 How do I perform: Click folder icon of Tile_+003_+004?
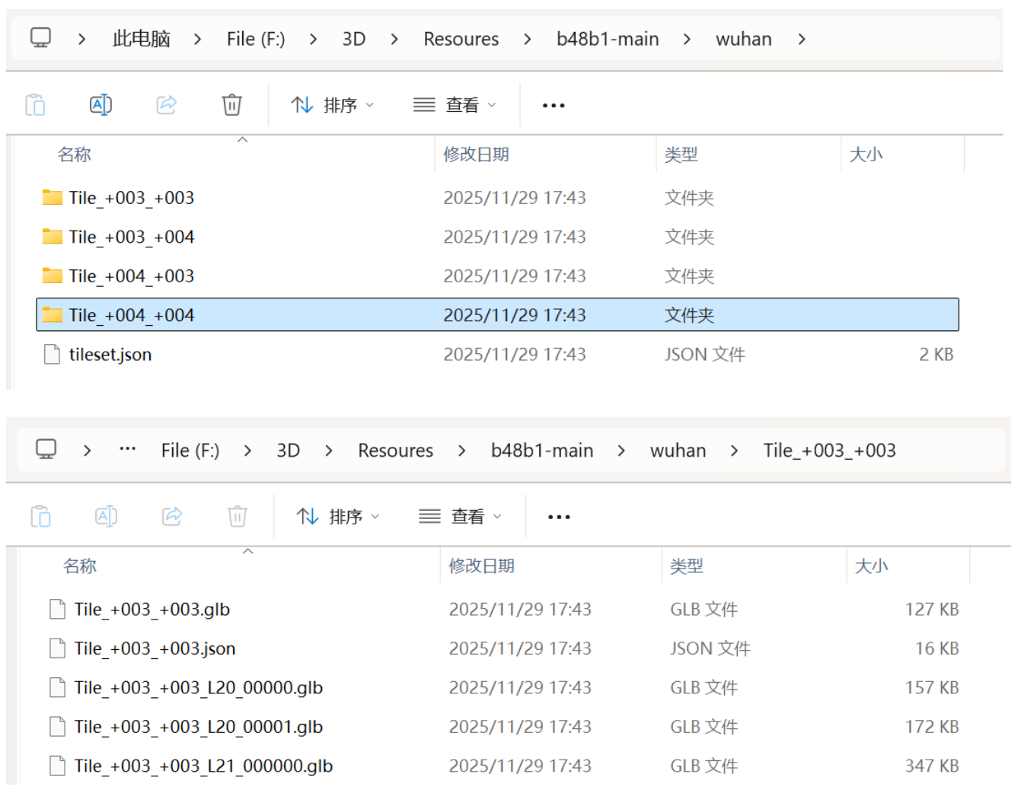pyautogui.click(x=52, y=237)
